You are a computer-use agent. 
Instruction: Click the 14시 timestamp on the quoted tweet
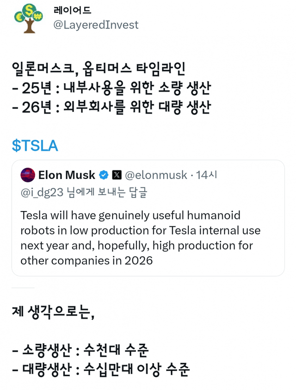click(206, 175)
